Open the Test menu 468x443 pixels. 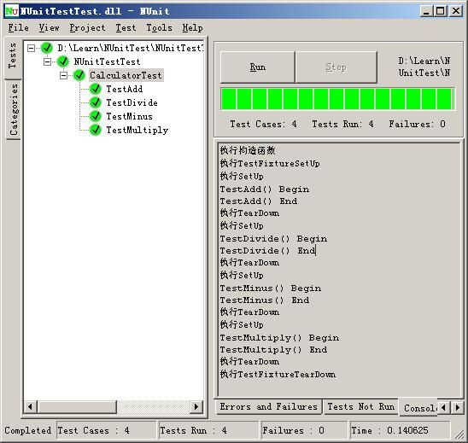click(126, 28)
